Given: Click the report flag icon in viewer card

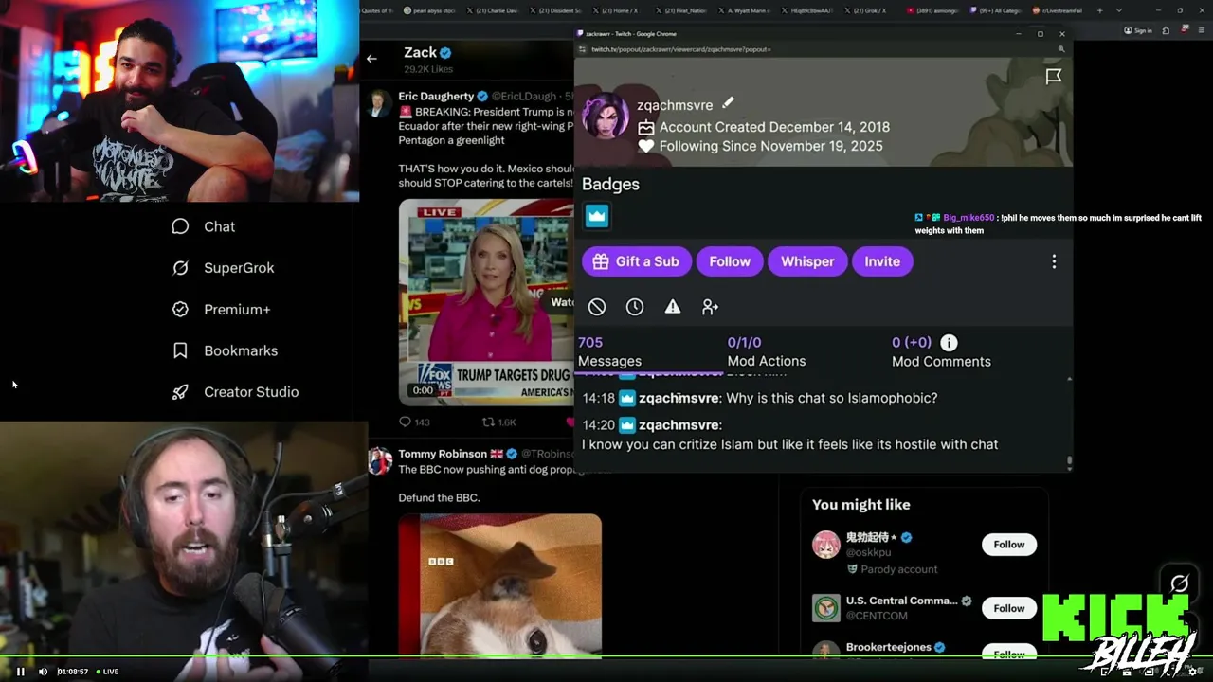Looking at the screenshot, I should coord(1053,77).
